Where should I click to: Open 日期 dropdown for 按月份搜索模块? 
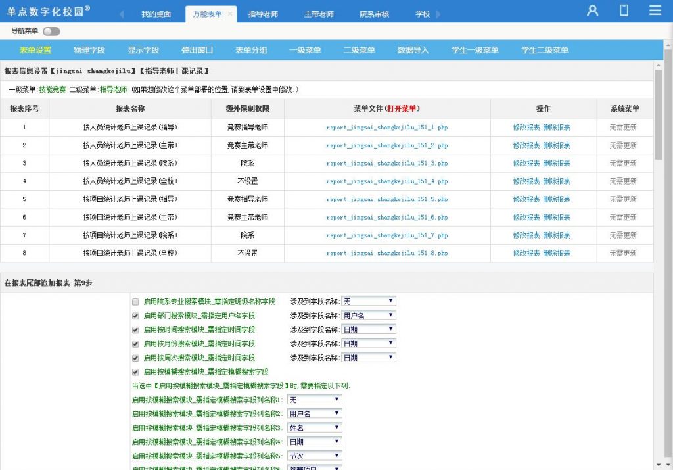point(368,343)
